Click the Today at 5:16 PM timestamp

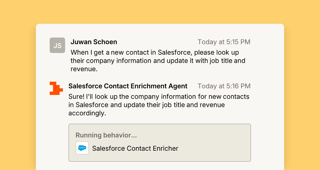224,86
